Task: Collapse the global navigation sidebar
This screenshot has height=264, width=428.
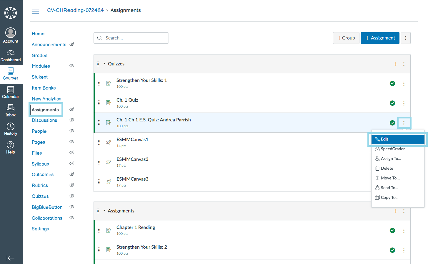Action: click(11, 258)
